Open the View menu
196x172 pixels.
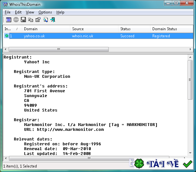click(30, 12)
